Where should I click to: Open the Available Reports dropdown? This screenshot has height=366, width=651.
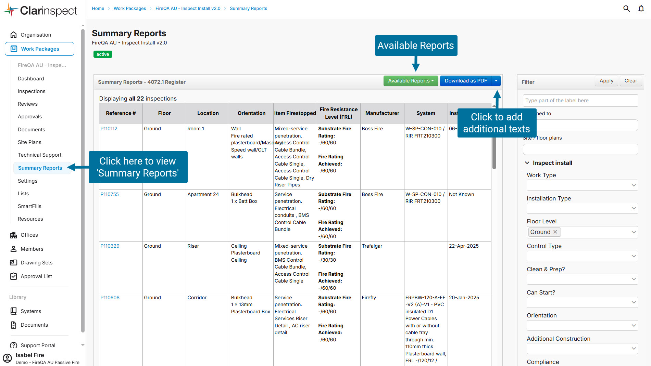click(x=411, y=81)
